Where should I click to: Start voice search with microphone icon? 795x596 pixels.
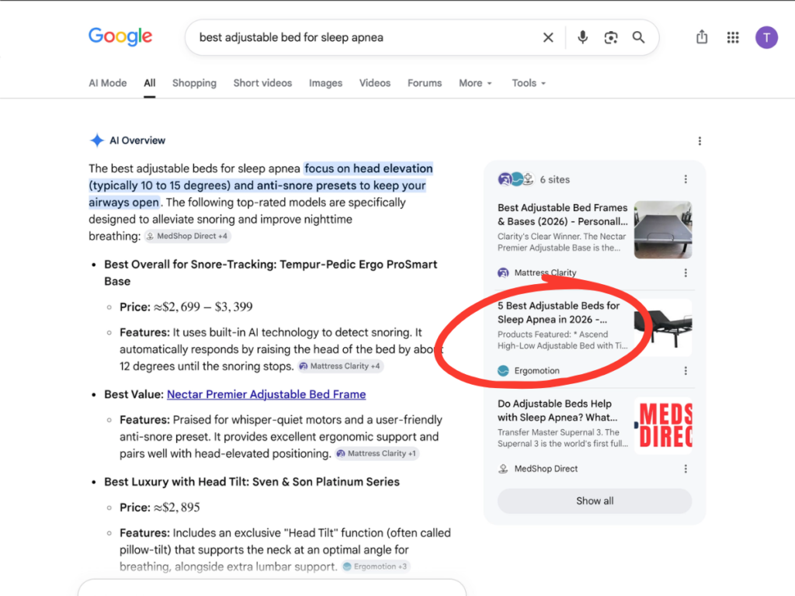tap(582, 37)
